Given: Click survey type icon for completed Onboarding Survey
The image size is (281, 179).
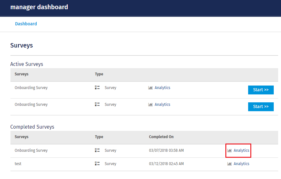Looking at the screenshot, I should 97,150.
